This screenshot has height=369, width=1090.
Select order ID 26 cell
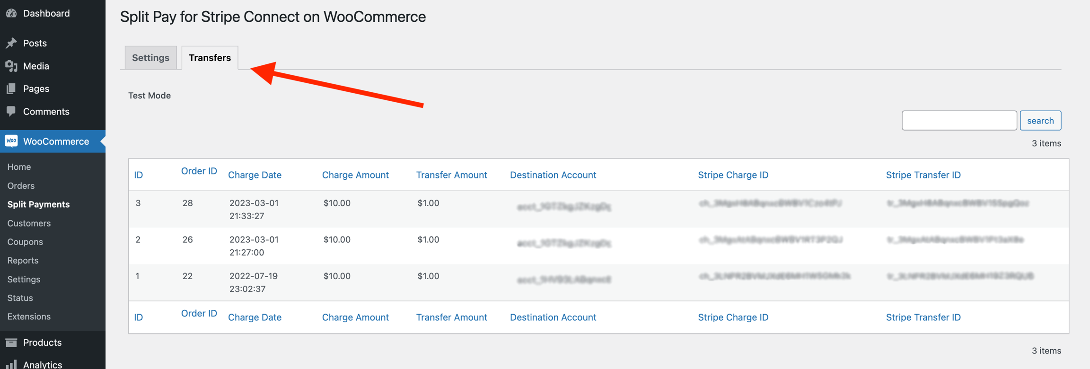(x=187, y=239)
